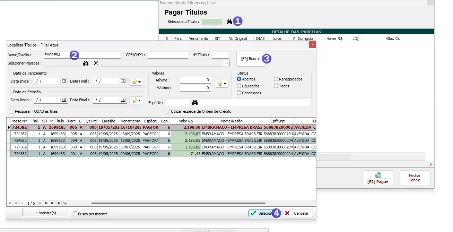The width and height of the screenshot is (453, 232).
Task: Select the Liquidados status radio button
Action: [x=239, y=86]
